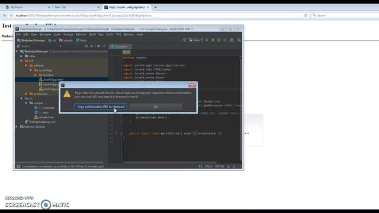The width and height of the screenshot is (379, 213).
Task: Close the My Hours browser tab
Action: point(49,7)
